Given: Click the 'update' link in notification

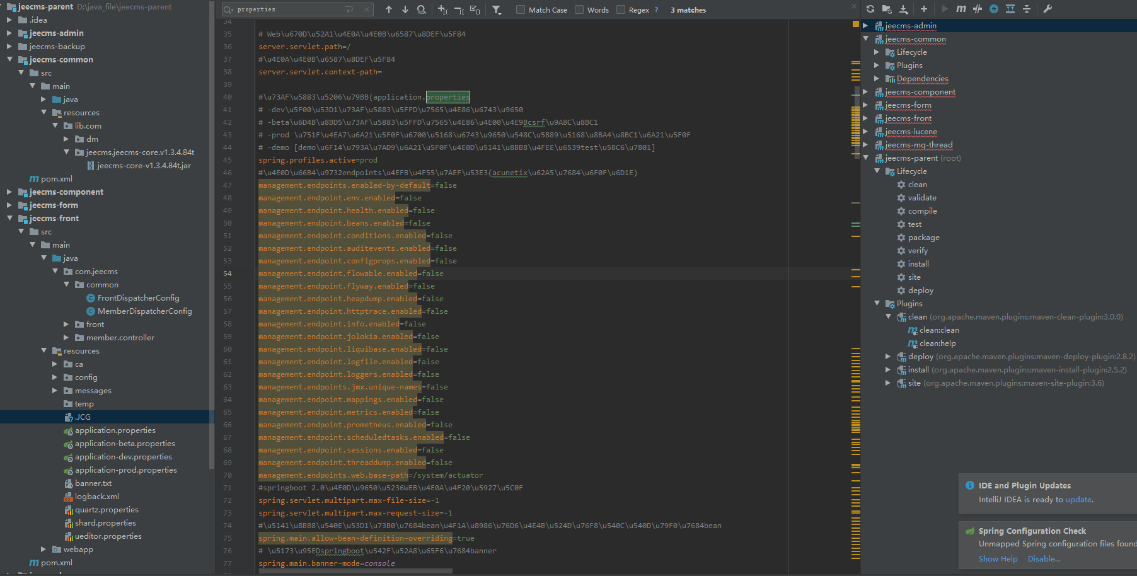Looking at the screenshot, I should (x=1078, y=500).
